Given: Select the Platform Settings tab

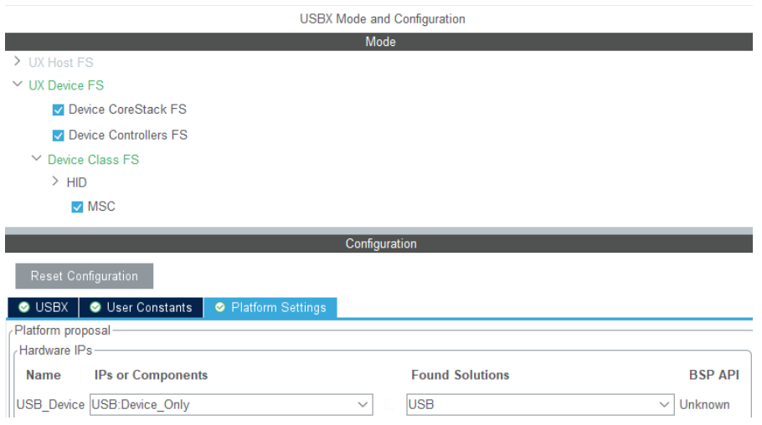Looking at the screenshot, I should click(270, 308).
